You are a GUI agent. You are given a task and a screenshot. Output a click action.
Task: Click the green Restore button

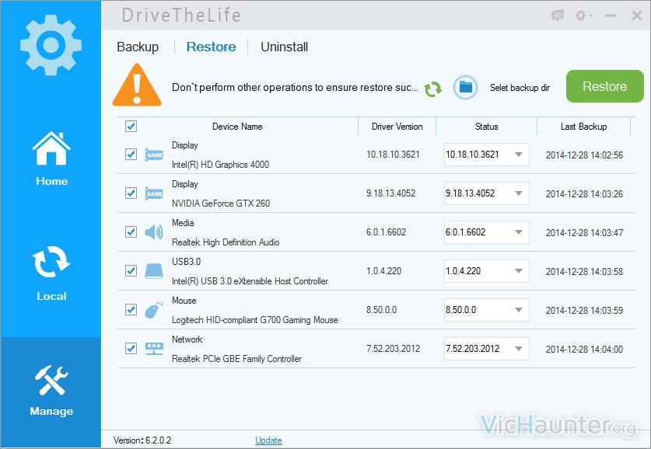coord(604,86)
